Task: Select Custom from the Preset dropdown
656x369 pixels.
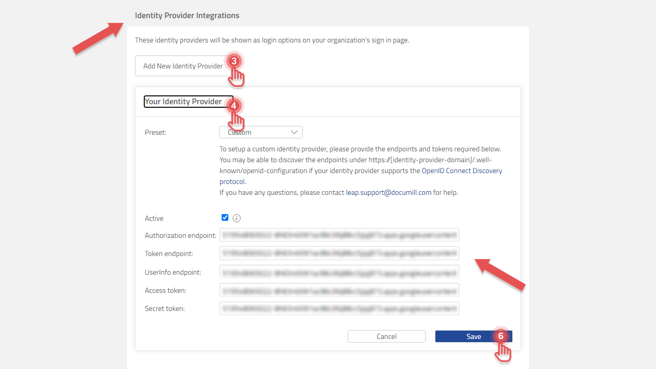Action: [261, 132]
